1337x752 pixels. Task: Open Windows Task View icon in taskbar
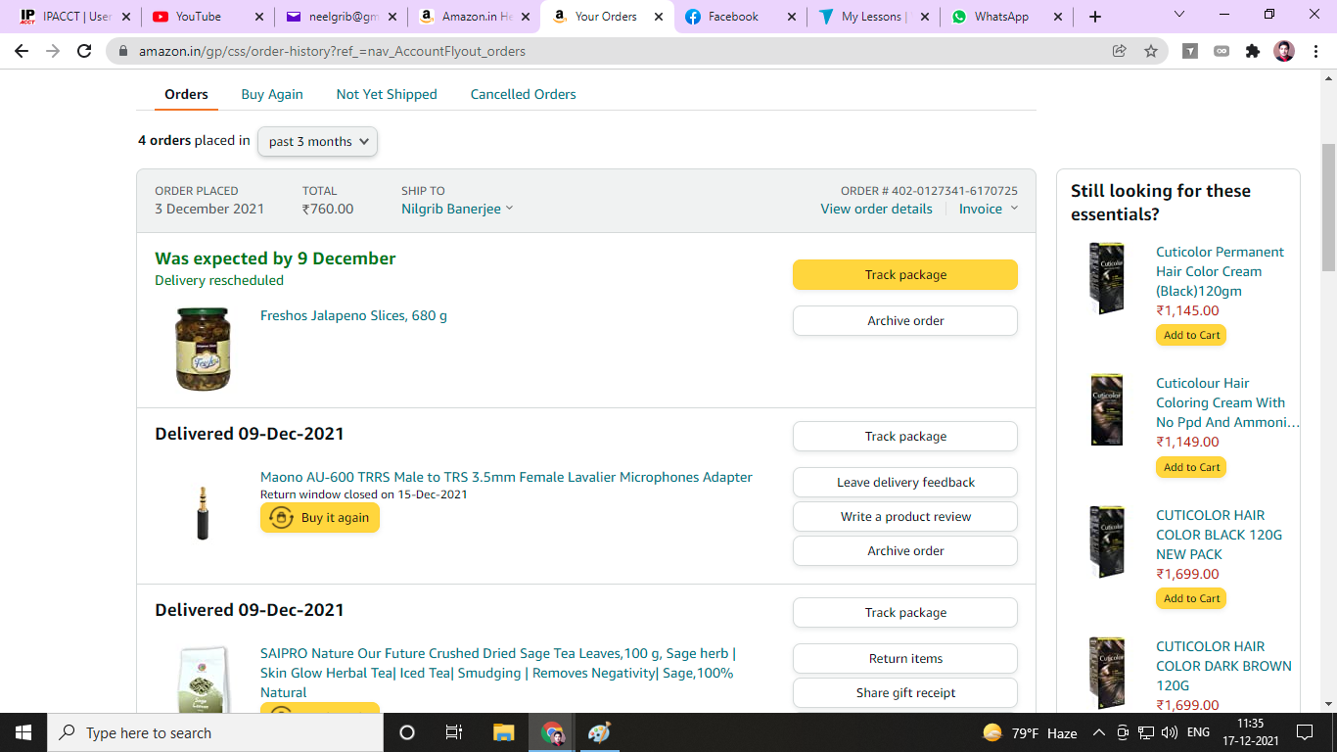coord(454,732)
